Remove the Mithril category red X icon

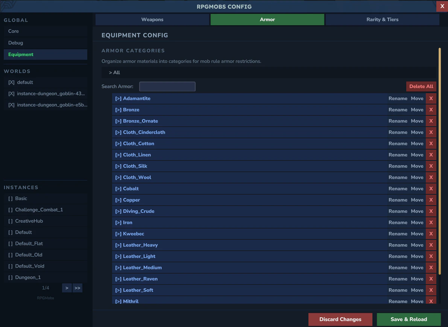(x=431, y=301)
